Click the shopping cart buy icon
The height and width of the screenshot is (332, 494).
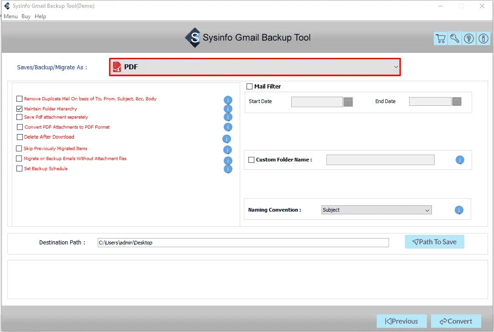[441, 38]
